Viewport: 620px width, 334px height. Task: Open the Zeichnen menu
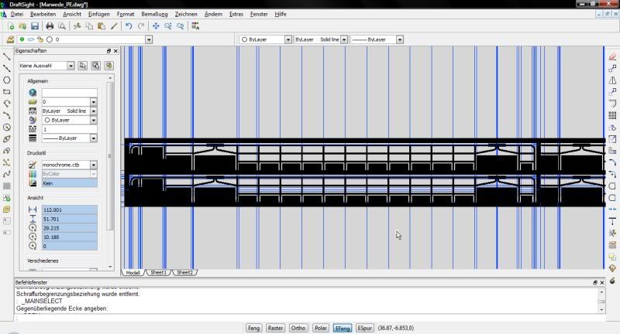(x=186, y=14)
